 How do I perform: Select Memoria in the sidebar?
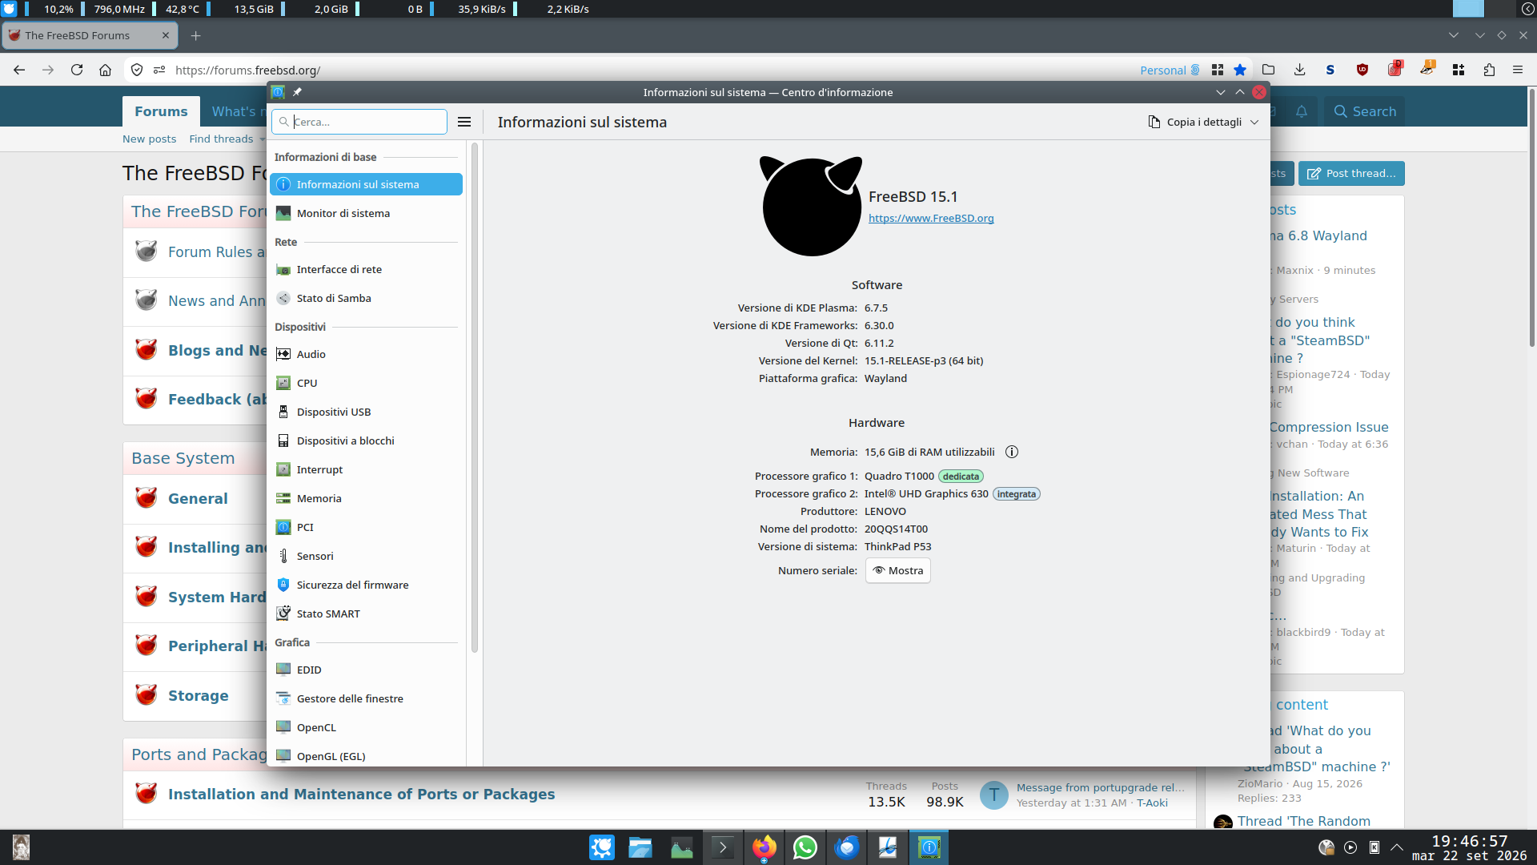[x=366, y=498]
